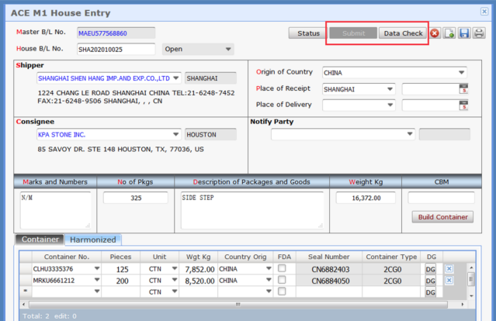The height and width of the screenshot is (321, 496).
Task: Click the red delete entry icon
Action: click(435, 33)
